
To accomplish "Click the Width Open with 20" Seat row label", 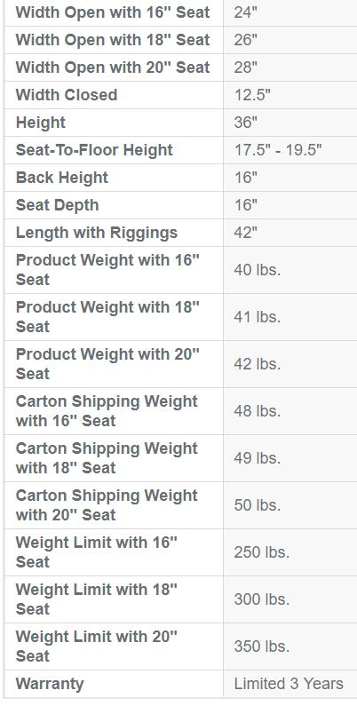I will pos(113,67).
